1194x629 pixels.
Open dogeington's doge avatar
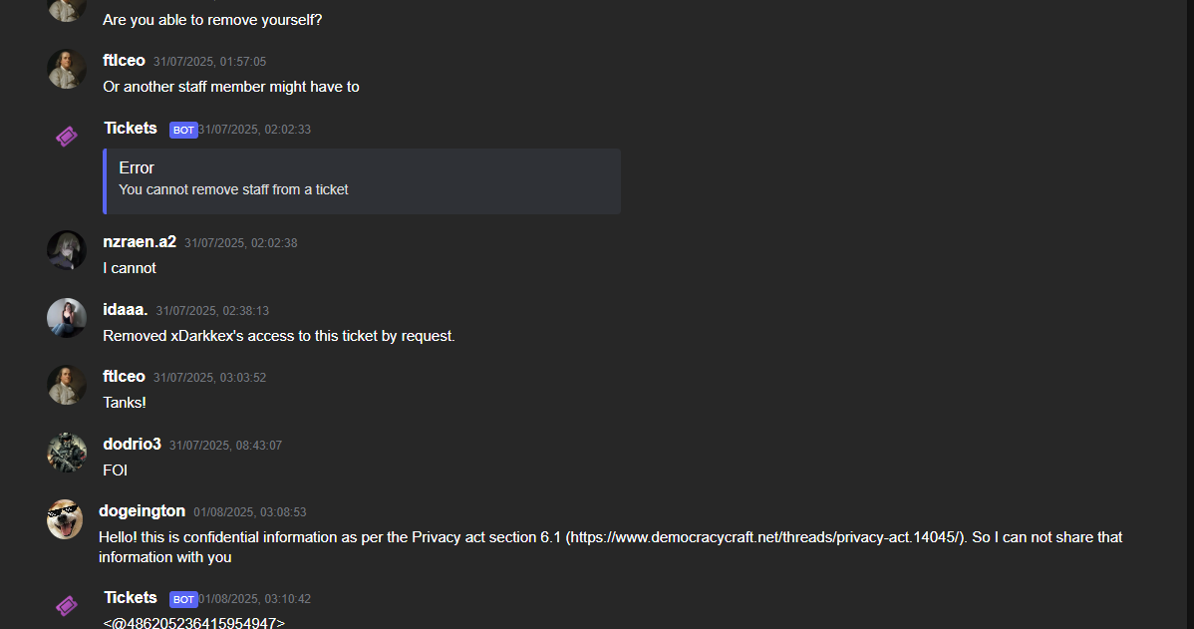coord(65,519)
